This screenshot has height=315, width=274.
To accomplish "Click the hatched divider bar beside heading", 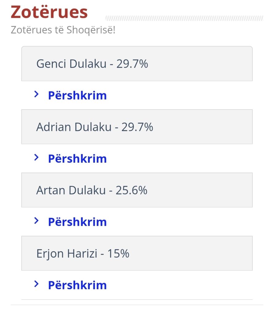I will click(x=184, y=18).
